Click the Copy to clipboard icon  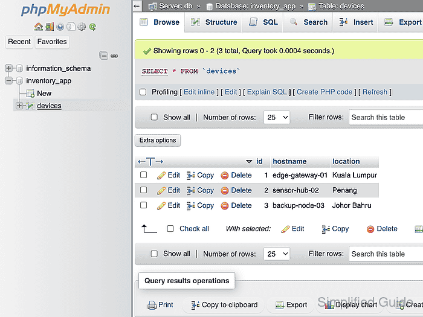pyautogui.click(x=195, y=305)
